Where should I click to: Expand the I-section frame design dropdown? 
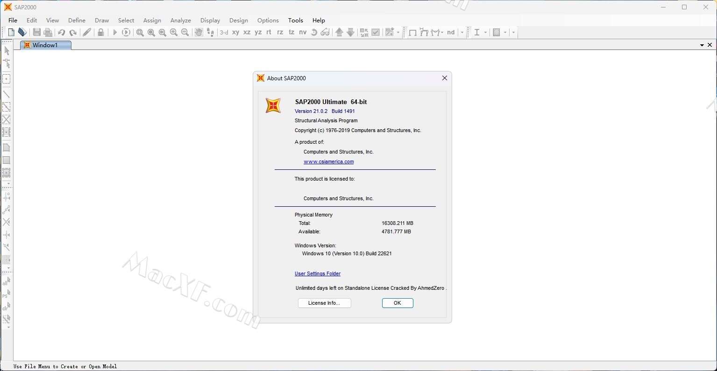coord(485,32)
